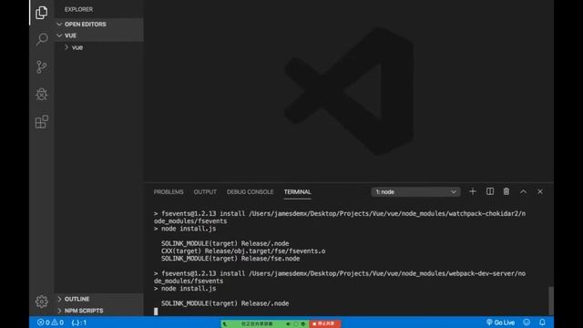Click the braces 1 status bar item
The width and height of the screenshot is (583, 328).
pyautogui.click(x=79, y=323)
